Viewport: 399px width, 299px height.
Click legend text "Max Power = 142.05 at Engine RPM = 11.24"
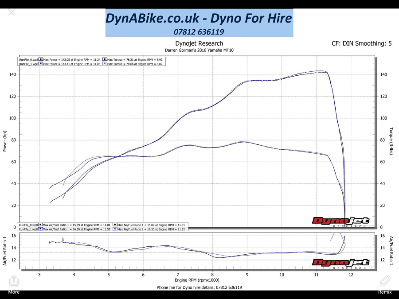pyautogui.click(x=72, y=59)
